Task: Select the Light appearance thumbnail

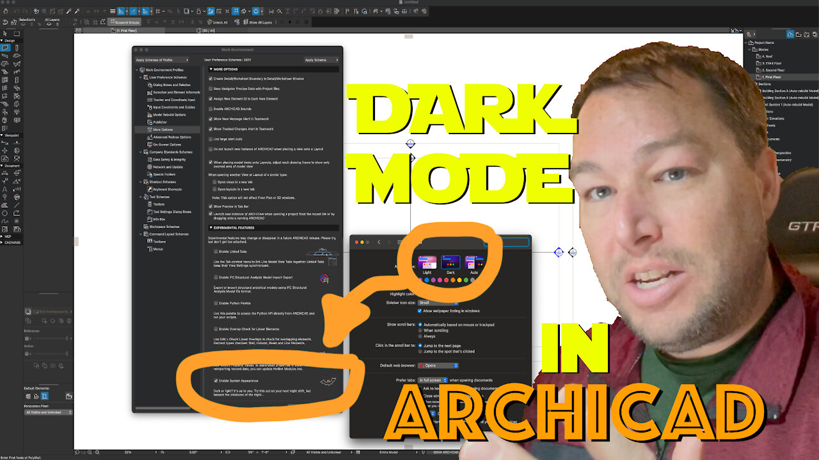Action: (x=427, y=262)
